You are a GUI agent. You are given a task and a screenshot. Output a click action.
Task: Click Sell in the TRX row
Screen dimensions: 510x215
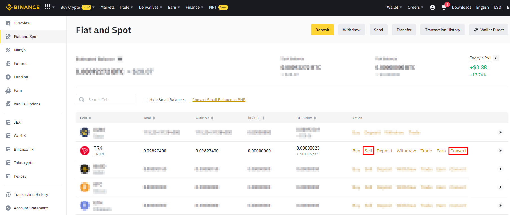[x=368, y=151]
